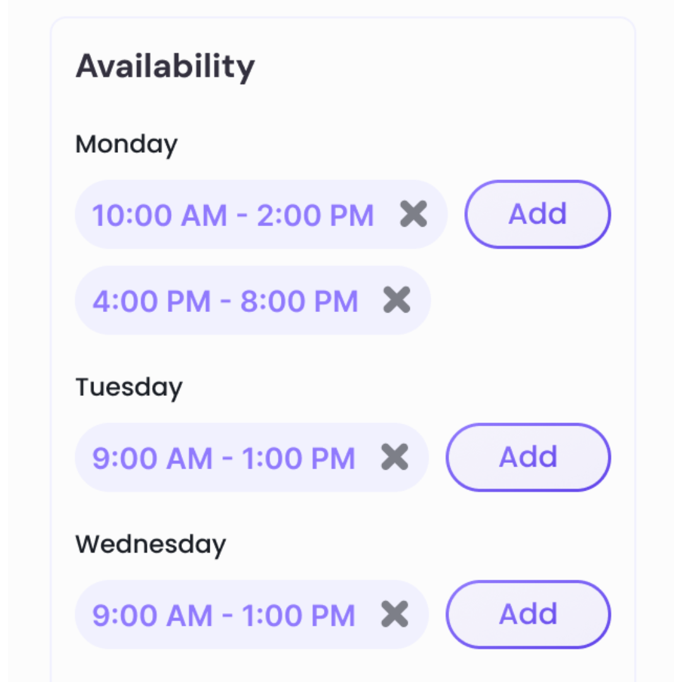Select Monday's 2:00 PM end time

point(315,215)
